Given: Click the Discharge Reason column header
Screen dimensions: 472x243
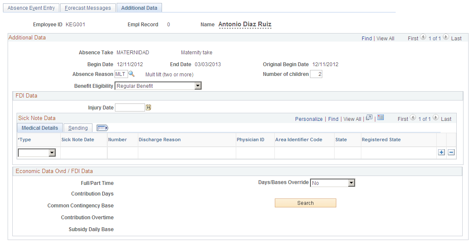Looking at the screenshot, I should click(159, 140).
